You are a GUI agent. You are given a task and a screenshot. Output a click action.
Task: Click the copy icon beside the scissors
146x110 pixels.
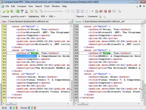coord(82,11)
